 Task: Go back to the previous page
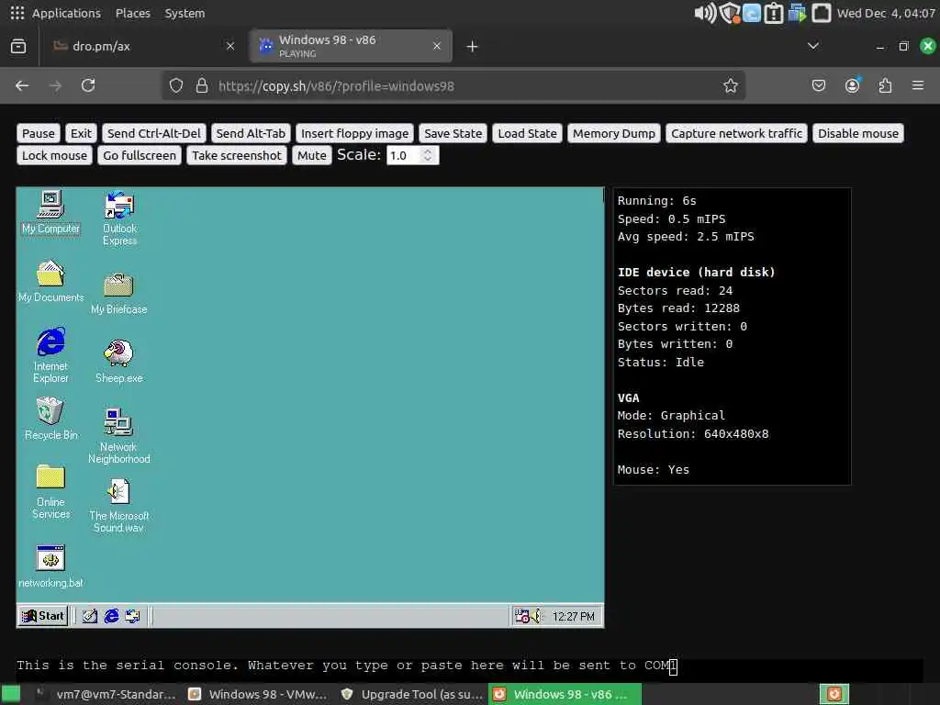coord(22,85)
